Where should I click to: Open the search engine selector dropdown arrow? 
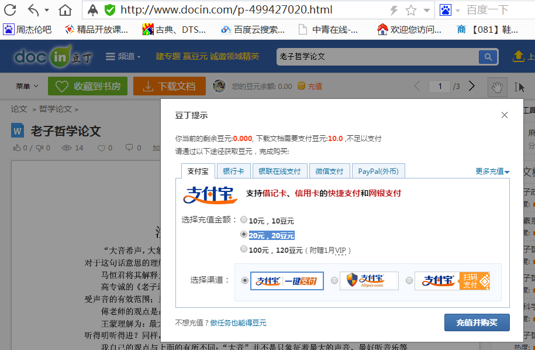[x=458, y=11]
